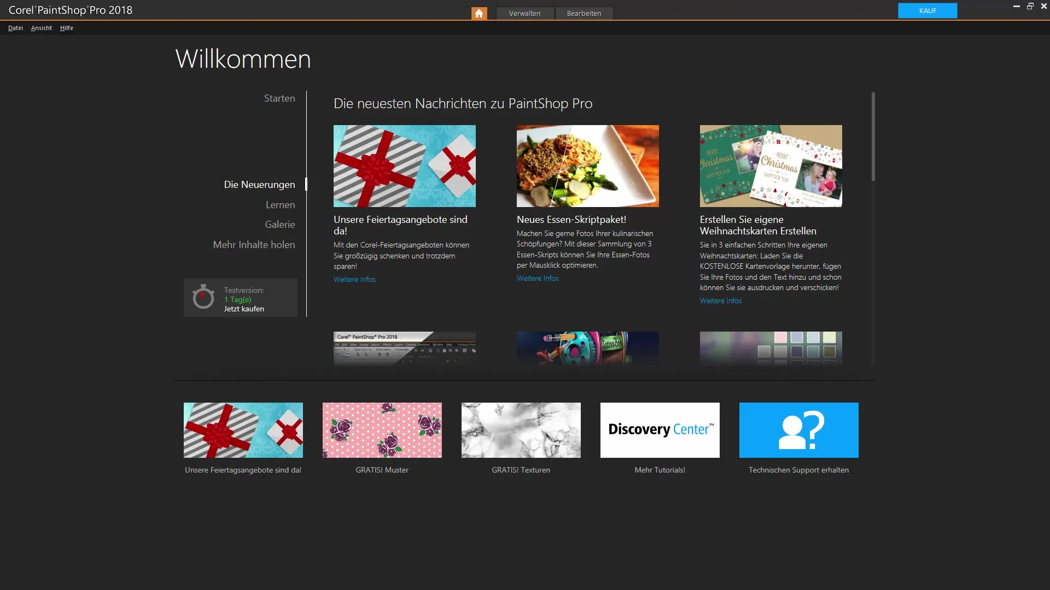Open the Hilfe menu
Viewport: 1050px width, 590px height.
(67, 28)
